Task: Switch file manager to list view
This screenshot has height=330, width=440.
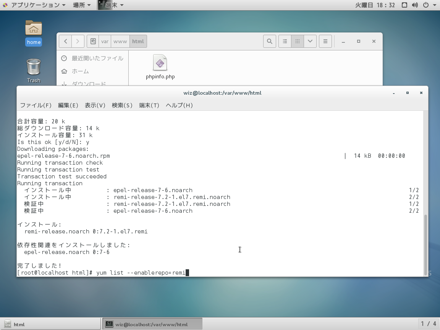Action: pos(285,41)
